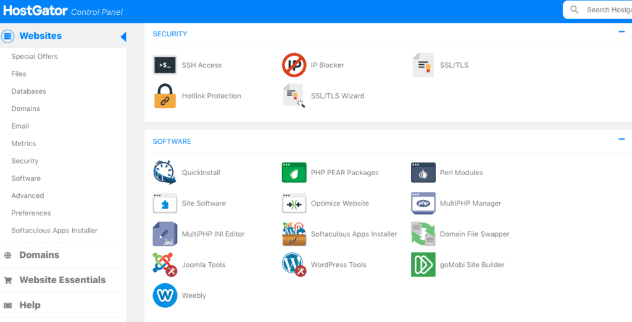Select Email in the sidebar

[x=20, y=126]
